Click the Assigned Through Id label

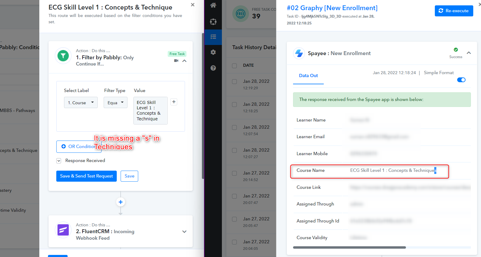(x=318, y=221)
